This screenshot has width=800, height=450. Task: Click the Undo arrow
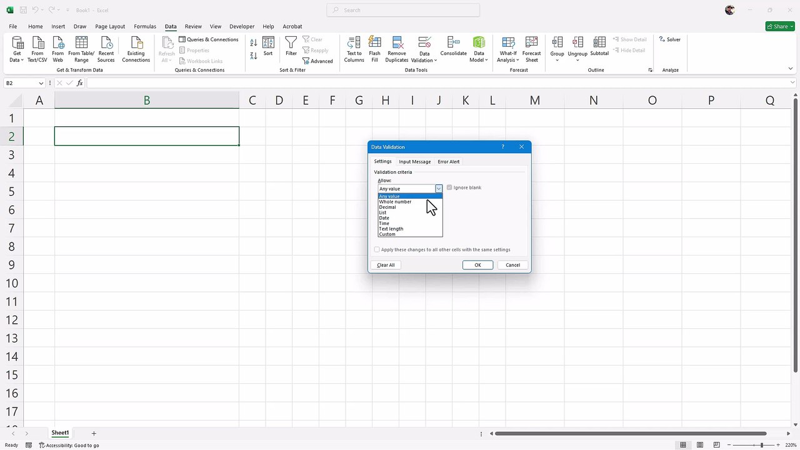(36, 10)
